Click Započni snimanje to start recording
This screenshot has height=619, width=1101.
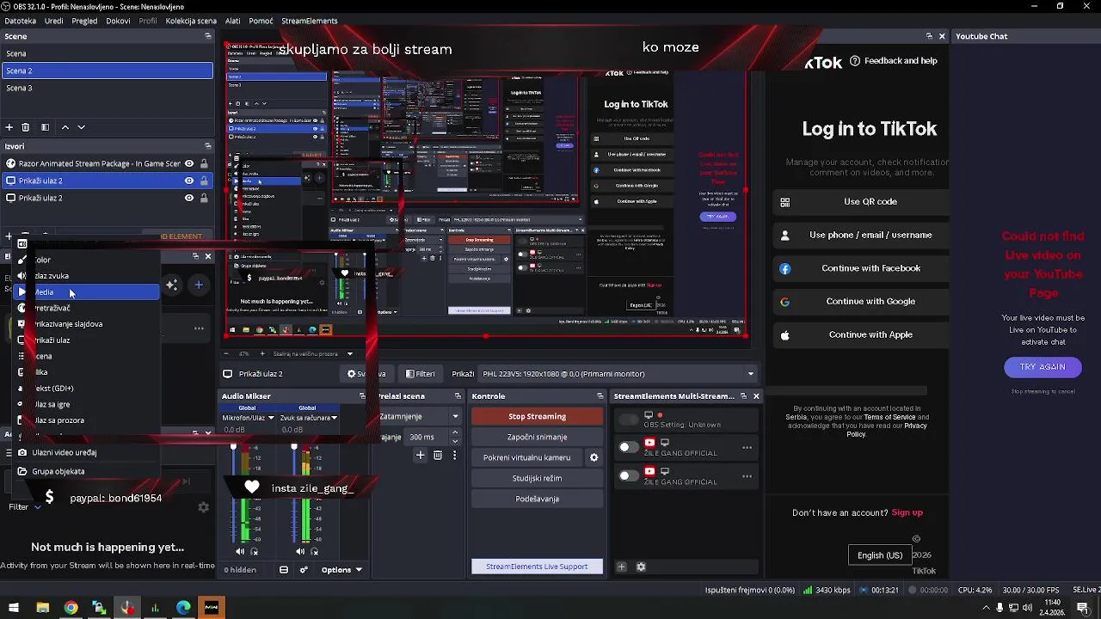click(x=537, y=437)
